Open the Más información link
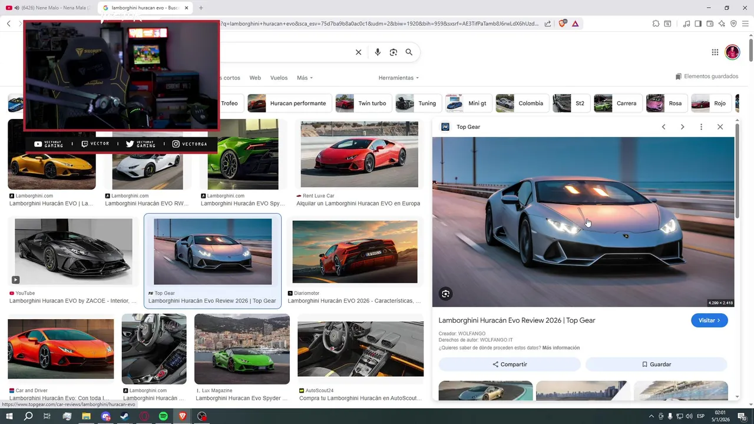Screen dimensions: 754x424 [x=561, y=348]
